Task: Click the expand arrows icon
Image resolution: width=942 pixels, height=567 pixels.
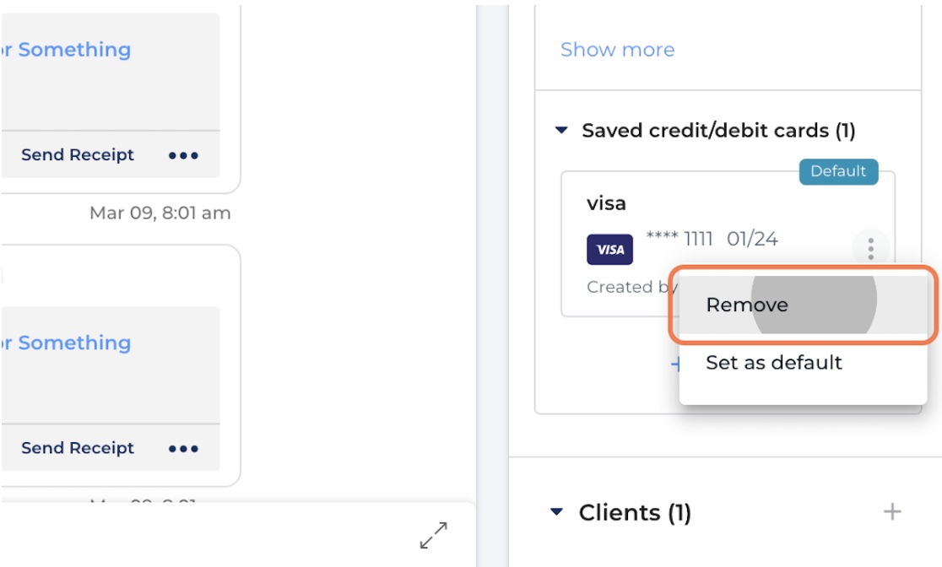Action: click(434, 535)
